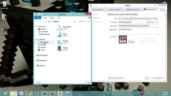The height and width of the screenshot is (96, 171).
Task: Click the Properties icon in Explorer quick access toolbar
Action: click(x=39, y=14)
